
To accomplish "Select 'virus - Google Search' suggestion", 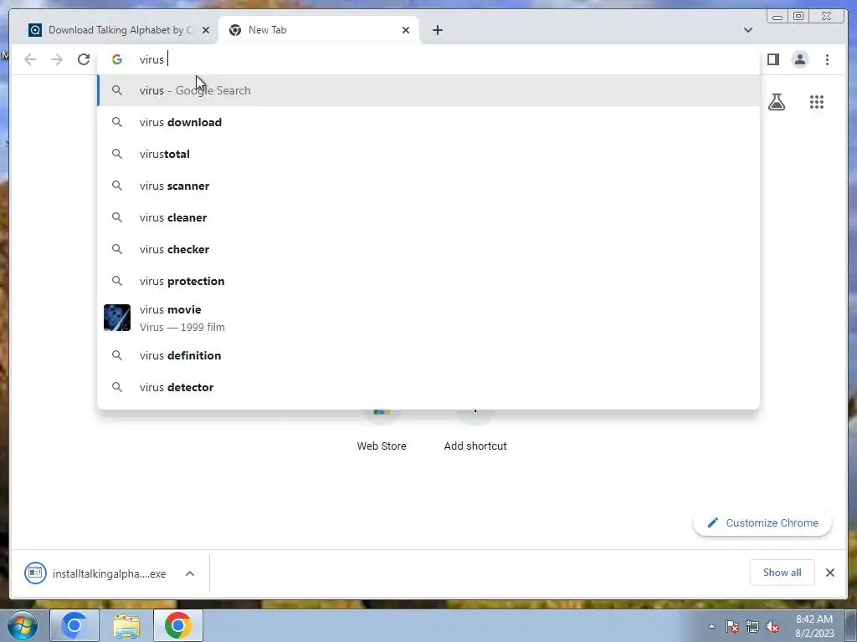I will point(428,90).
